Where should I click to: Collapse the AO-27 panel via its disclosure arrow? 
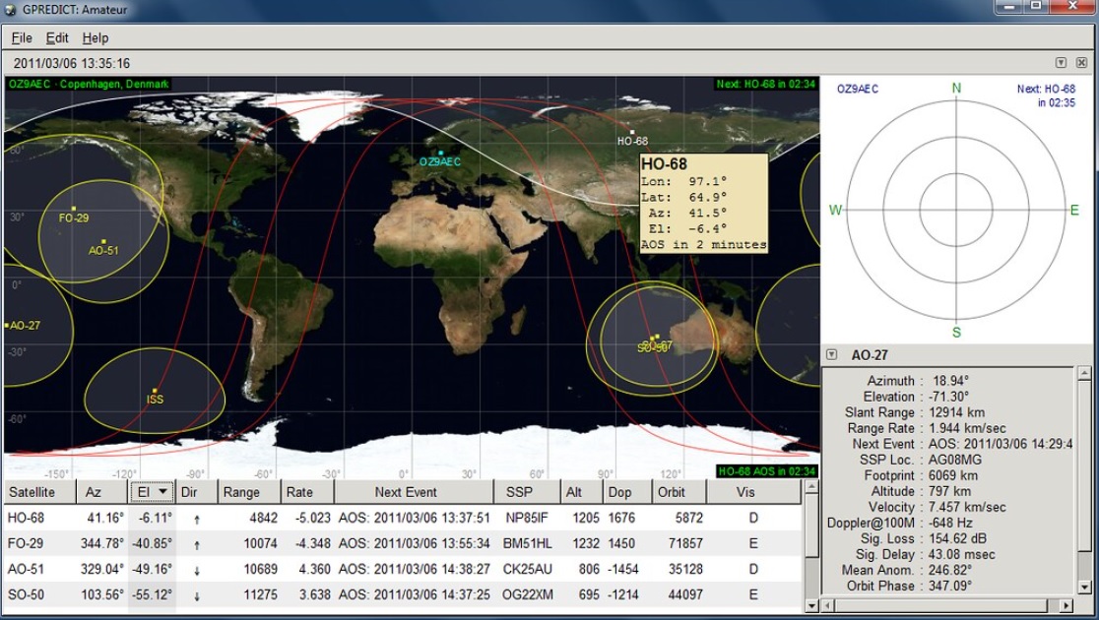[830, 353]
